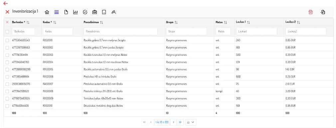Click the Laukas 1 value 600
The width and height of the screenshot is (336, 128).
click(238, 76)
